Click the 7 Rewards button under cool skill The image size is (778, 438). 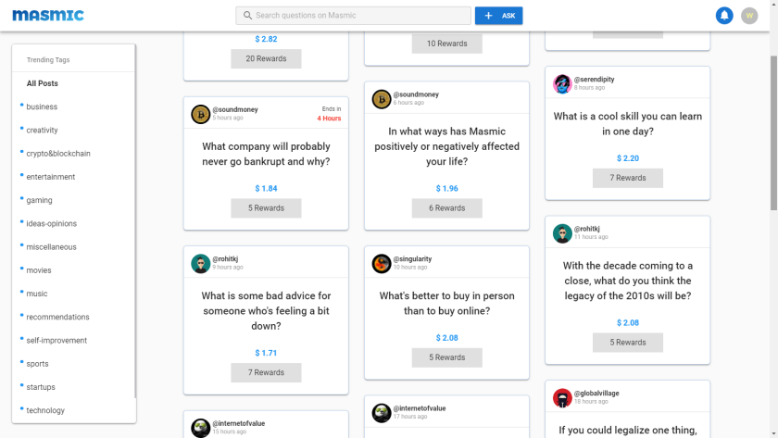coord(628,178)
